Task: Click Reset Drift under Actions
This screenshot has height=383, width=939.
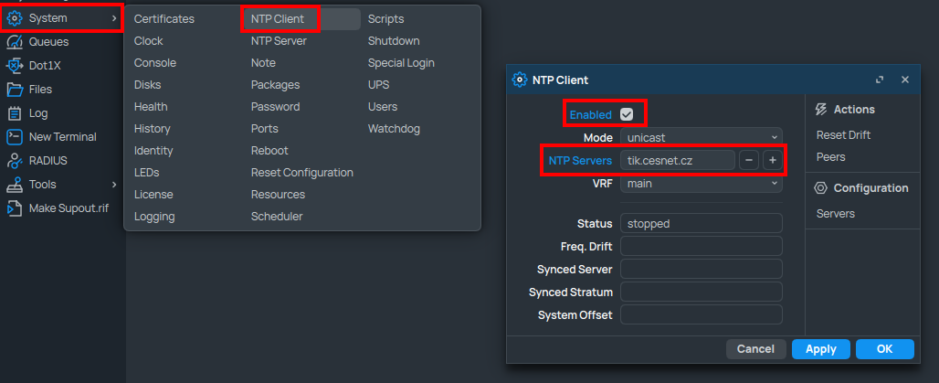Action: click(843, 135)
